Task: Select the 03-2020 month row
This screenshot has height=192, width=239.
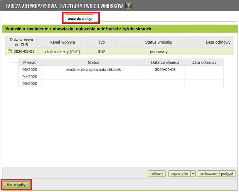Action: point(30,69)
